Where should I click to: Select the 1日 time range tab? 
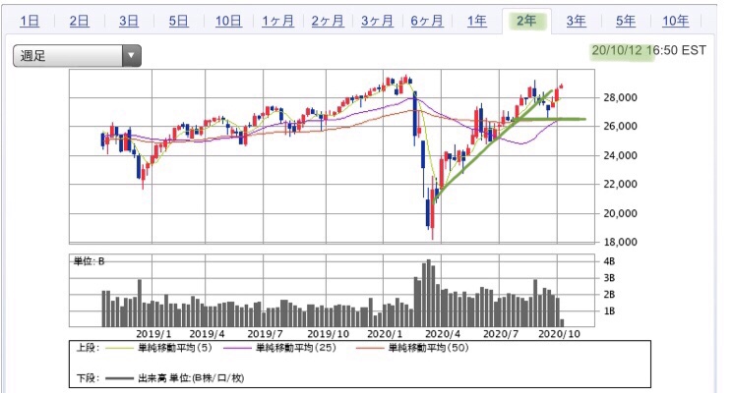[x=30, y=21]
